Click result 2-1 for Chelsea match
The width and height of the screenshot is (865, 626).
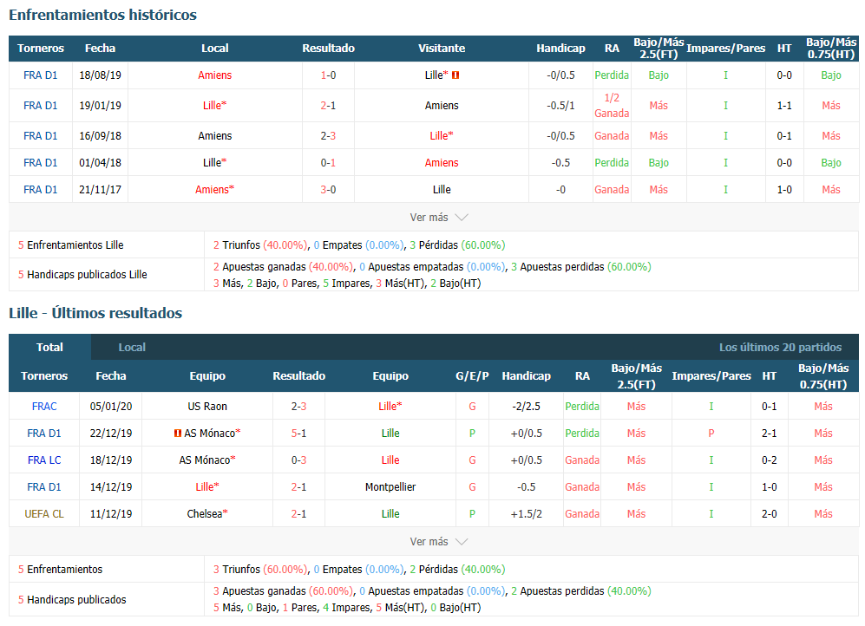coord(299,514)
